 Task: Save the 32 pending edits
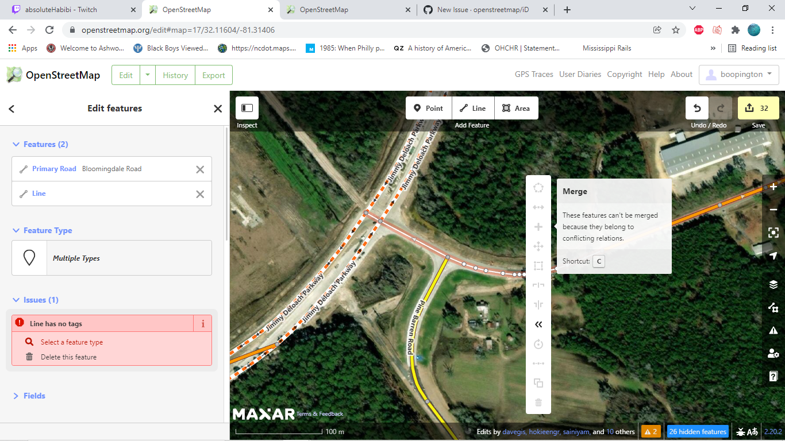click(x=759, y=108)
